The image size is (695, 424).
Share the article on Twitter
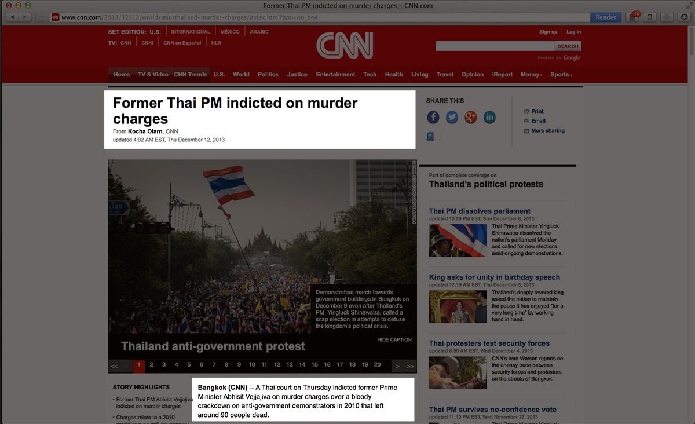452,117
